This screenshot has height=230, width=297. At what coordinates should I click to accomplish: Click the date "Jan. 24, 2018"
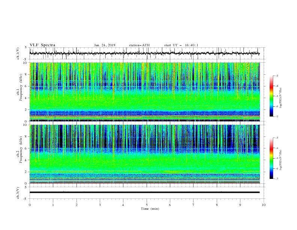(105, 45)
